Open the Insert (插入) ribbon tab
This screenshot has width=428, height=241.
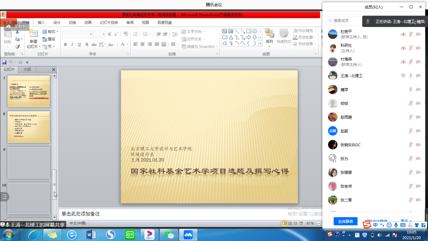[41, 23]
